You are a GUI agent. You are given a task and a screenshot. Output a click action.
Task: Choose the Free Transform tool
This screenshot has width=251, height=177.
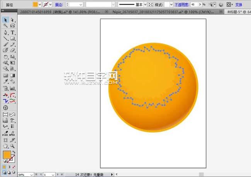coord(12,63)
